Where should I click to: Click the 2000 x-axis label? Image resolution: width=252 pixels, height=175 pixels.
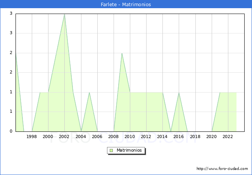48,136
